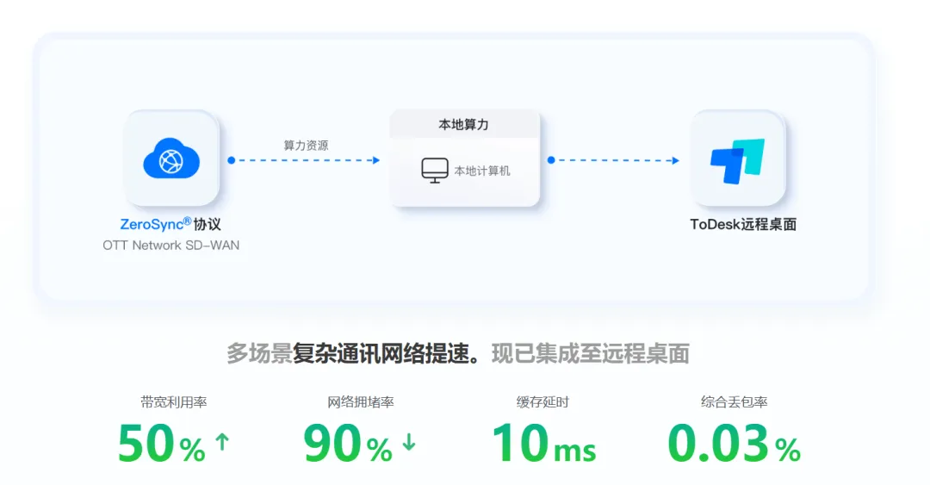Click the OTT Network SD-WAN text
This screenshot has width=930, height=485.
click(170, 246)
